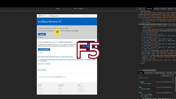
Task: Select the doctype html line
Action: click(x=145, y=11)
